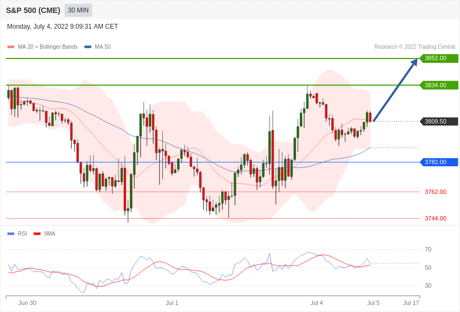Image resolution: width=460 pixels, height=312 pixels.
Task: Click the 3852.00 green price label
Action: click(x=439, y=58)
